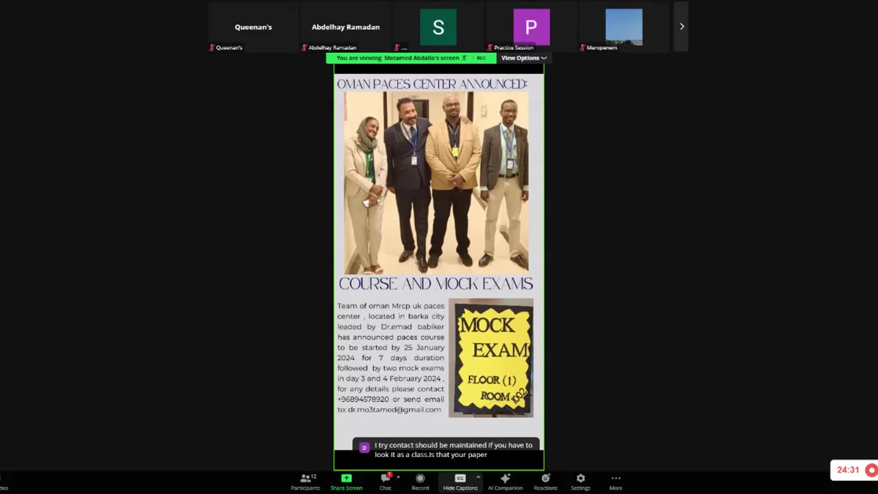The image size is (878, 494).
Task: Select the green S participant avatar
Action: point(438,27)
